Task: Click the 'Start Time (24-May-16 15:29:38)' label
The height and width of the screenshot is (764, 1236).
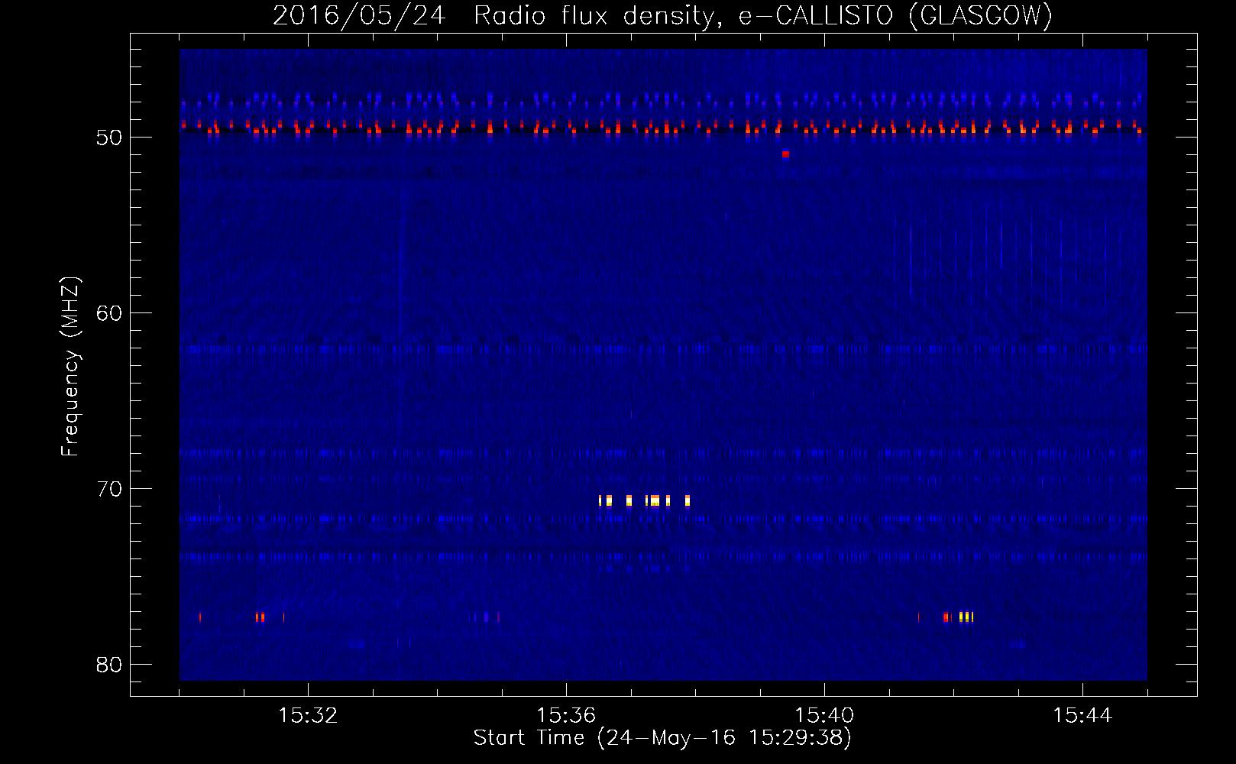Action: pos(662,738)
